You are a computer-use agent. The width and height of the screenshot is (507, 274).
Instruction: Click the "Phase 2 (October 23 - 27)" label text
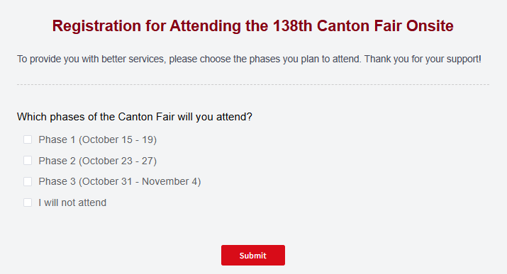[98, 161]
